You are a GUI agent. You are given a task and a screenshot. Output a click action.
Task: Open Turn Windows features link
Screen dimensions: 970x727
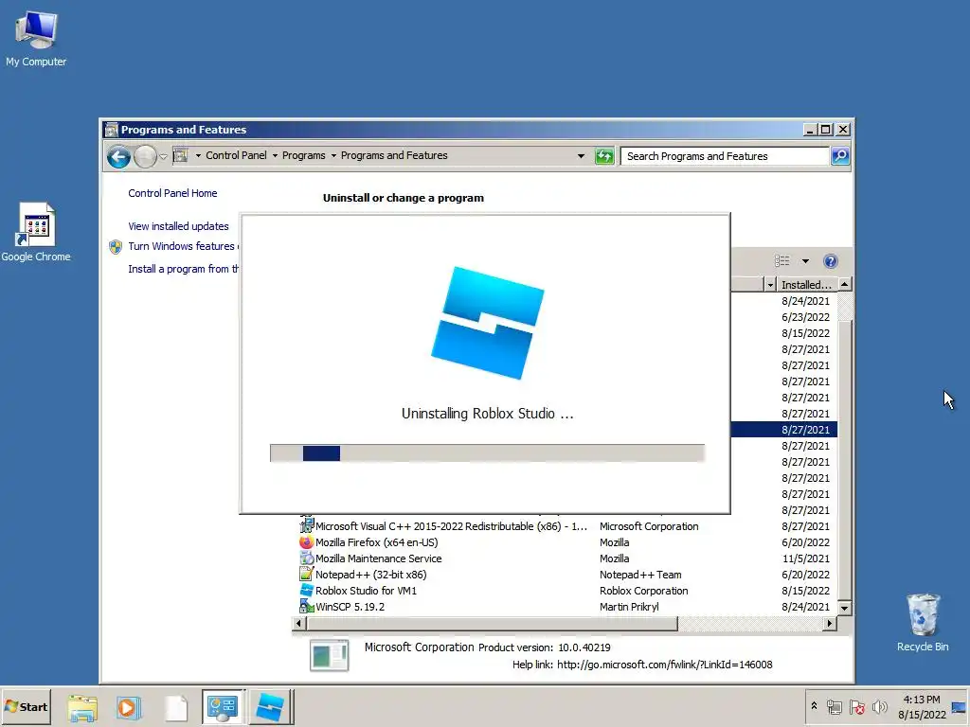[183, 246]
